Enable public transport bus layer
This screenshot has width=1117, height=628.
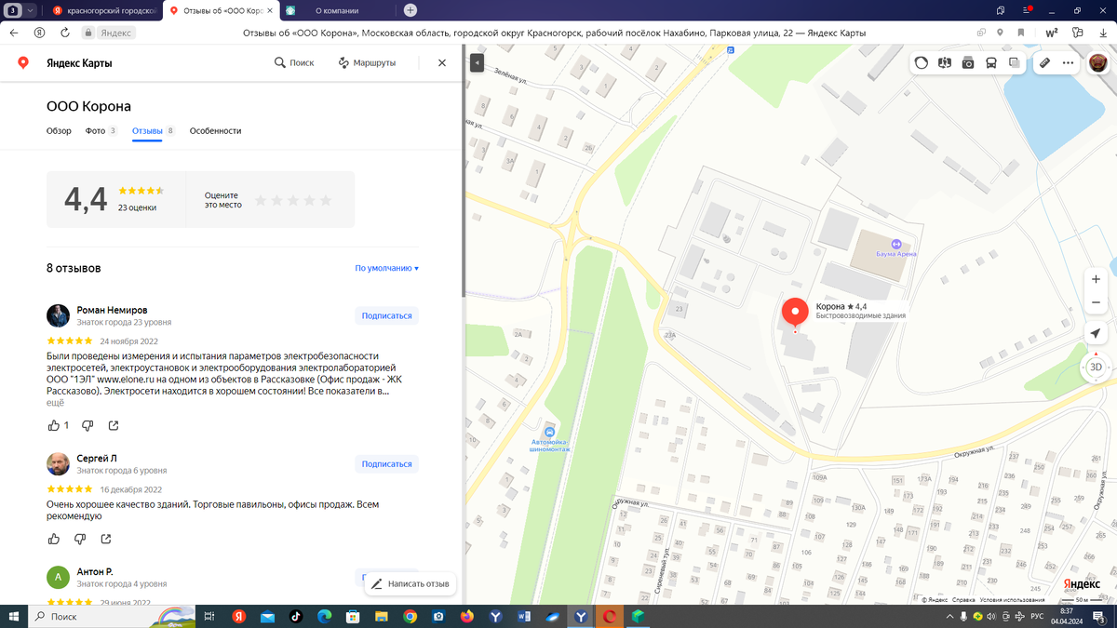point(991,63)
